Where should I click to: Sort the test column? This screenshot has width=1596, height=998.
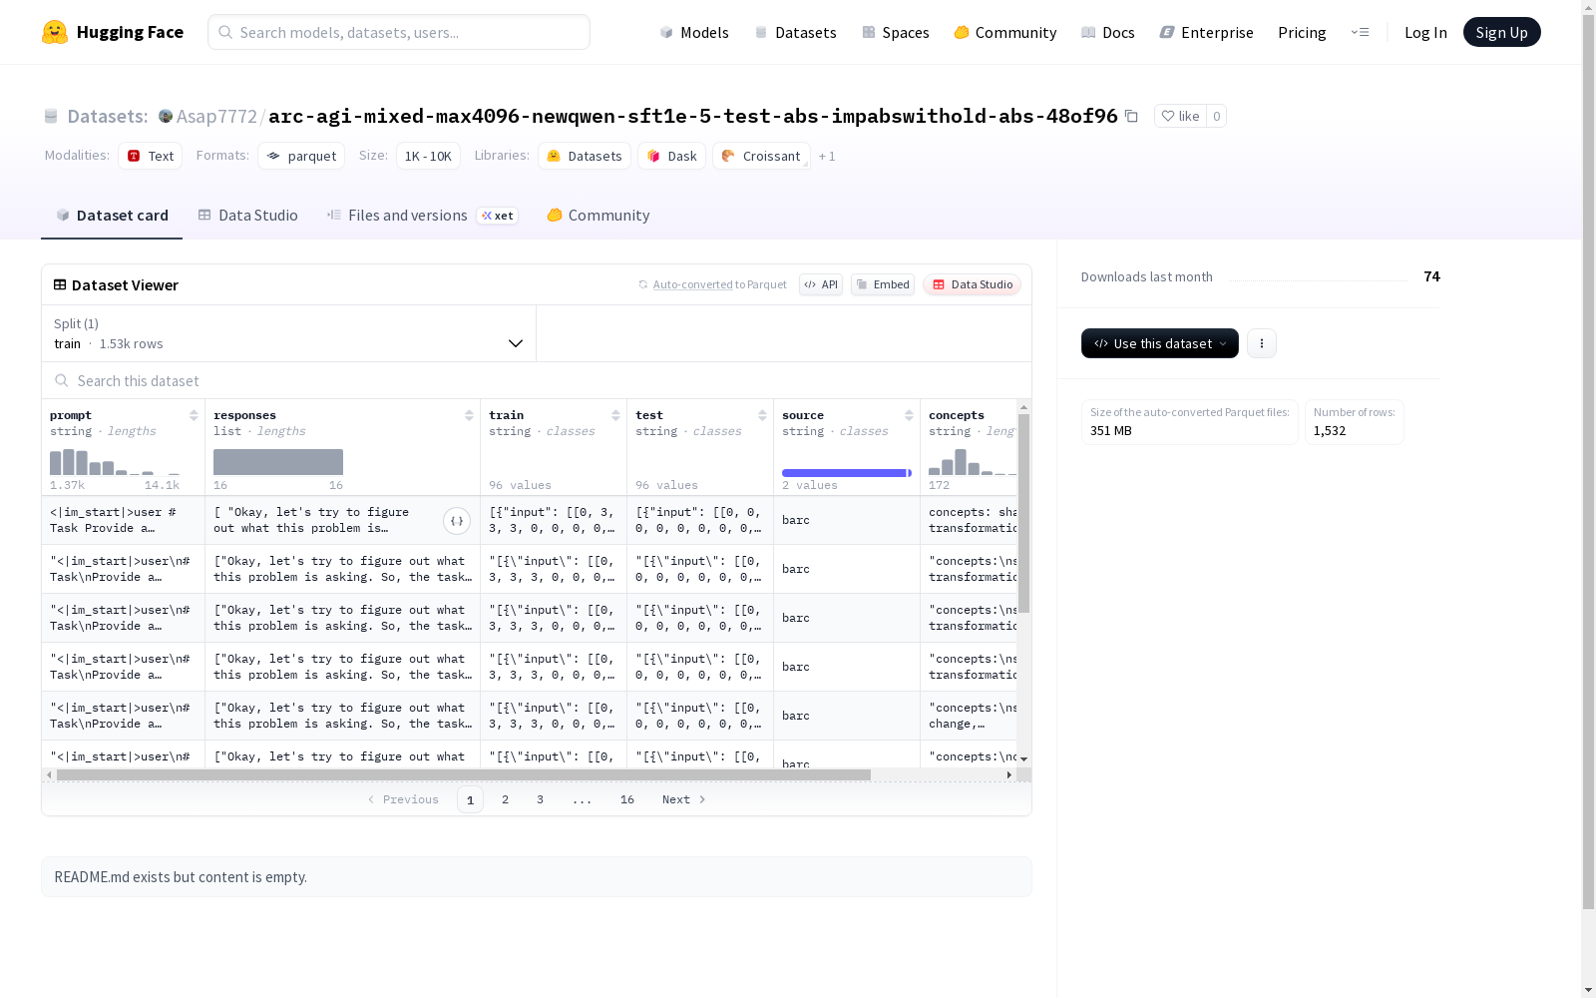(x=762, y=415)
